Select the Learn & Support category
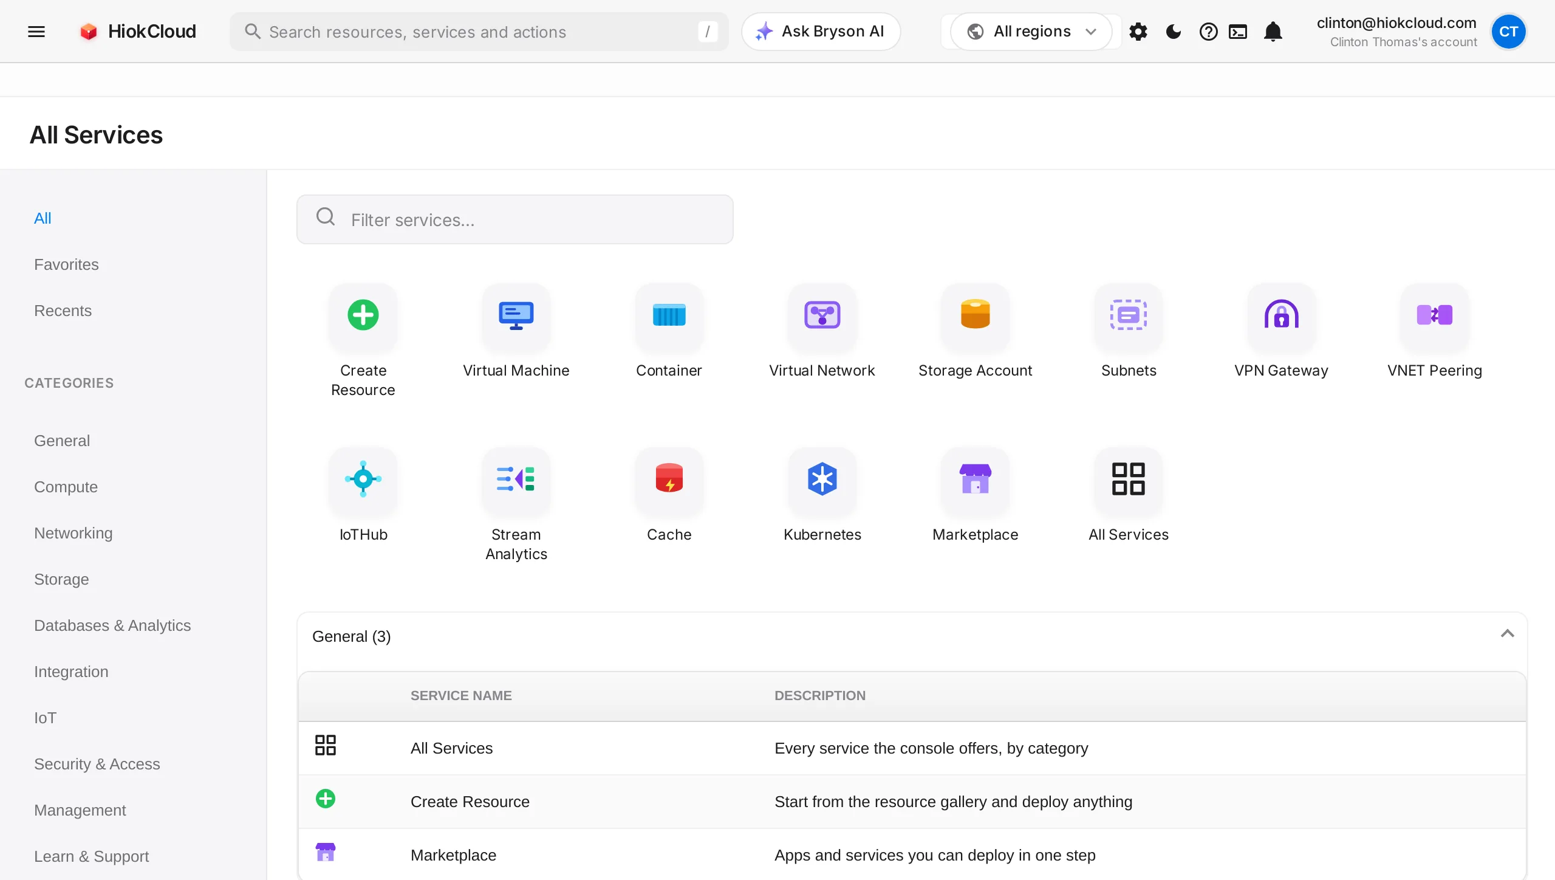Viewport: 1555px width, 880px height. click(x=91, y=856)
